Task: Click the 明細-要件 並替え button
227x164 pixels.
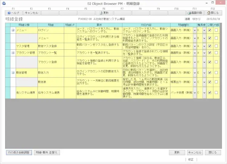Action: 46,152
